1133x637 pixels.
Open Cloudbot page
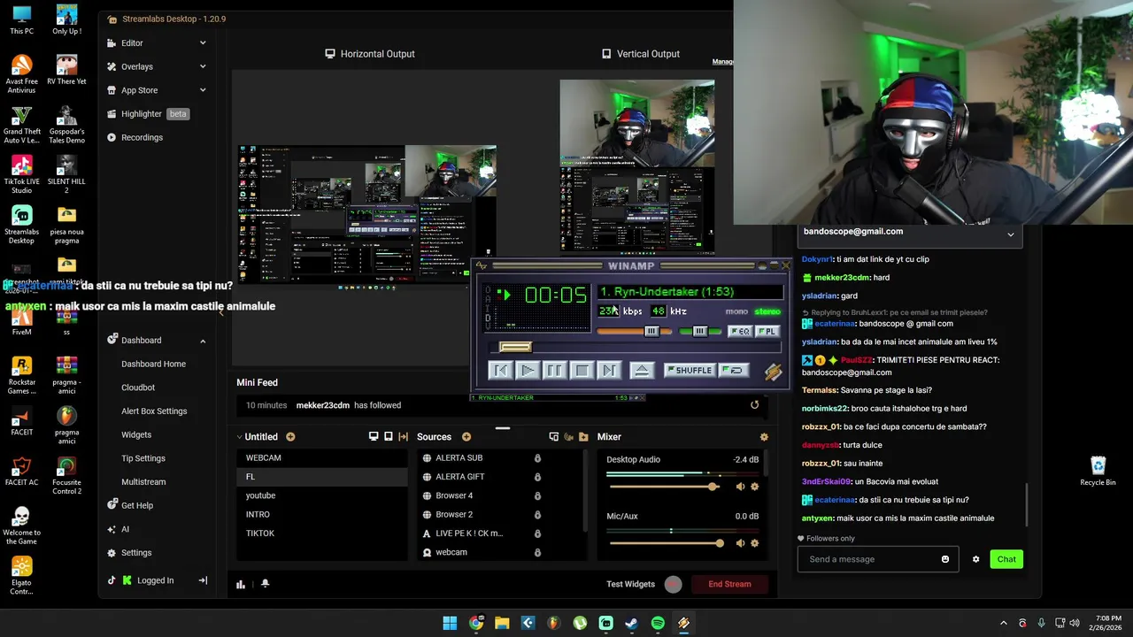tap(138, 388)
